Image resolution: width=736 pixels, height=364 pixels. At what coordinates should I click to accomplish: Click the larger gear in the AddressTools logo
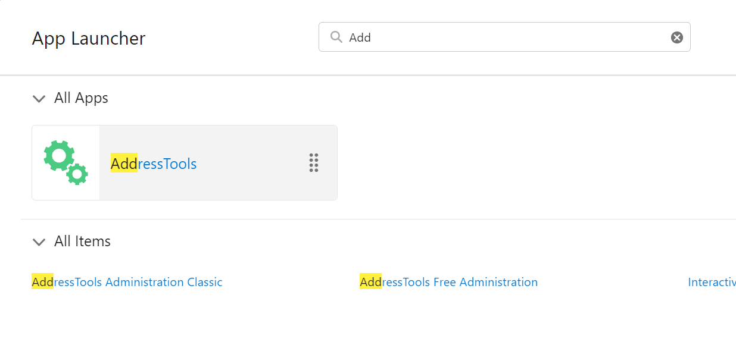tap(59, 156)
